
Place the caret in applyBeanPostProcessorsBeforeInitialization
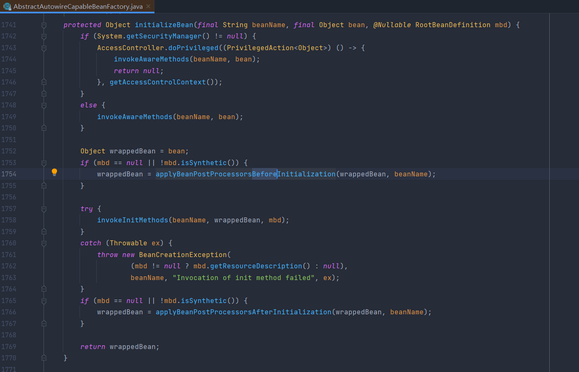[x=246, y=174]
